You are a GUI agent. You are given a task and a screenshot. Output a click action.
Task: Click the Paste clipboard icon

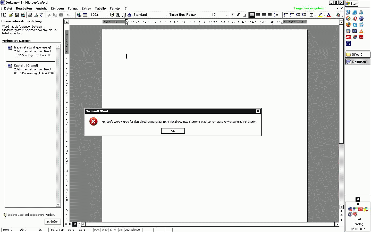pyautogui.click(x=61, y=15)
